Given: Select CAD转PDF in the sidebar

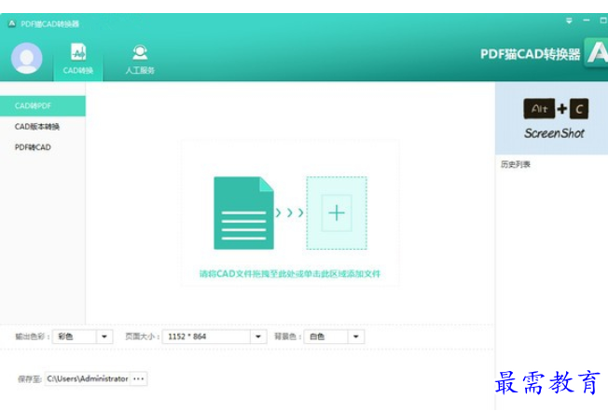Looking at the screenshot, I should (x=43, y=106).
